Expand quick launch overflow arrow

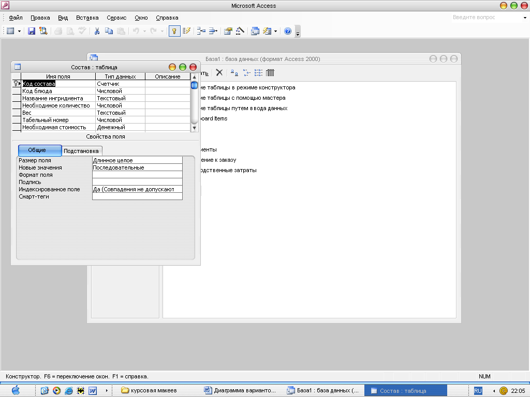[107, 391]
